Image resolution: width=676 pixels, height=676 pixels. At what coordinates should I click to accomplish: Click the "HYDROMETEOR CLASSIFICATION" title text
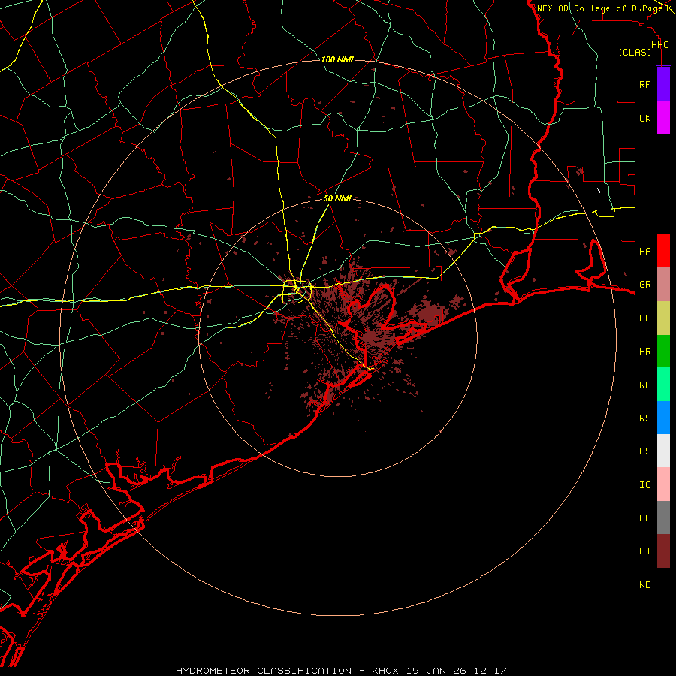[264, 671]
